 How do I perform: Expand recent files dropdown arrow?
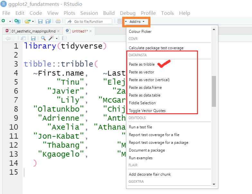coord(33,22)
